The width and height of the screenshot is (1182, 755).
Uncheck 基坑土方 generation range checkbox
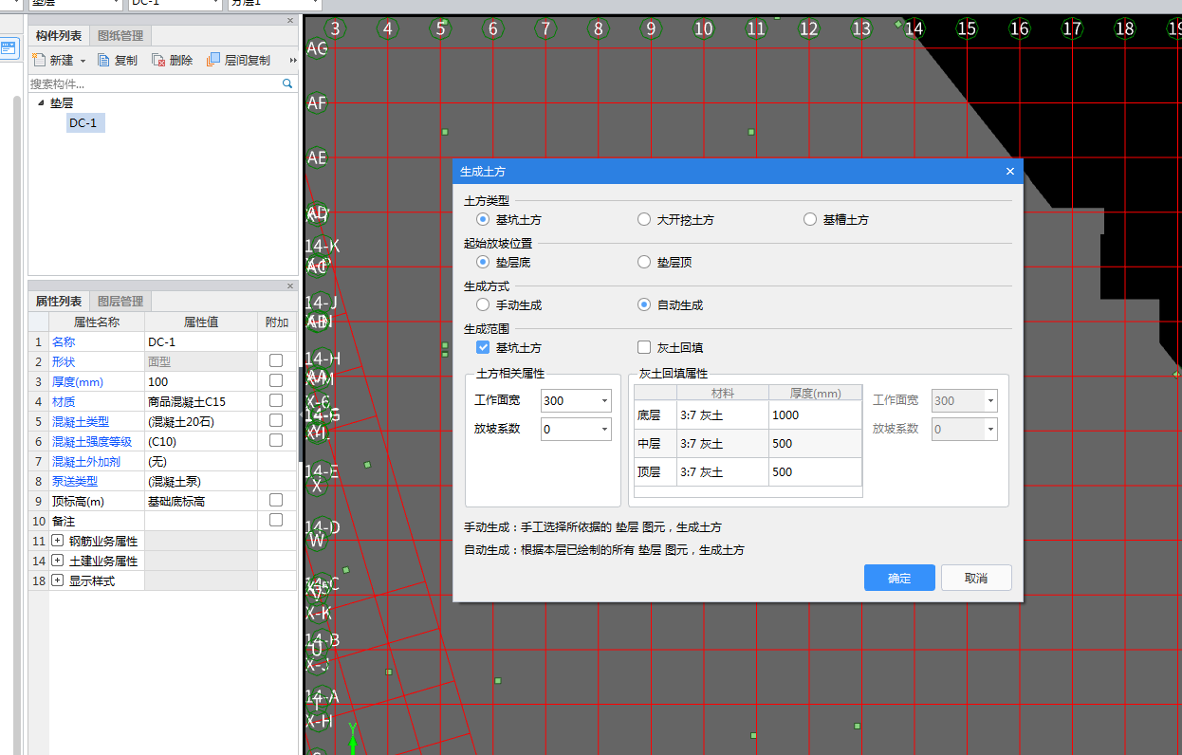pos(483,347)
